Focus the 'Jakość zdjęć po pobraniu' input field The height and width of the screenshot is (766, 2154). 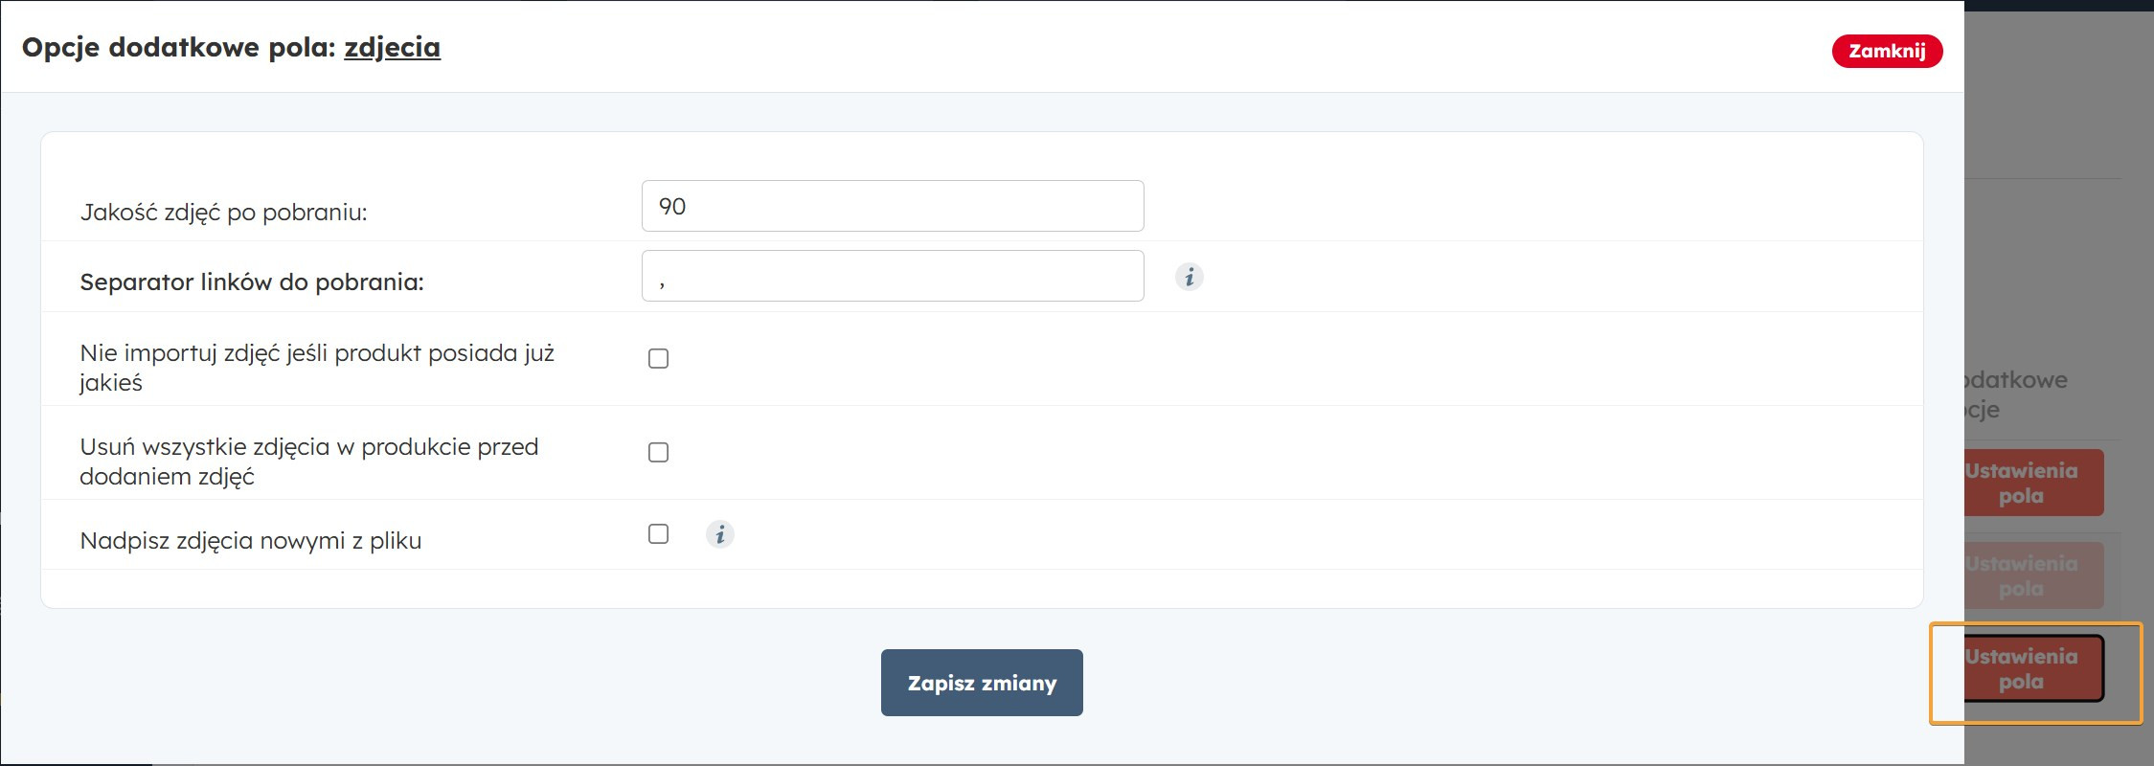892,206
